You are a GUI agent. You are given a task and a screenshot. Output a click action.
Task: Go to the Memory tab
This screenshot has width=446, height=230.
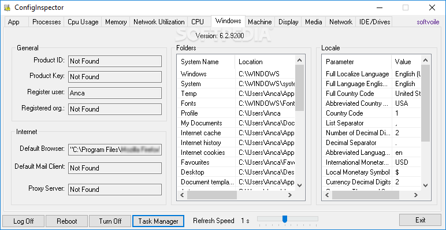click(116, 22)
